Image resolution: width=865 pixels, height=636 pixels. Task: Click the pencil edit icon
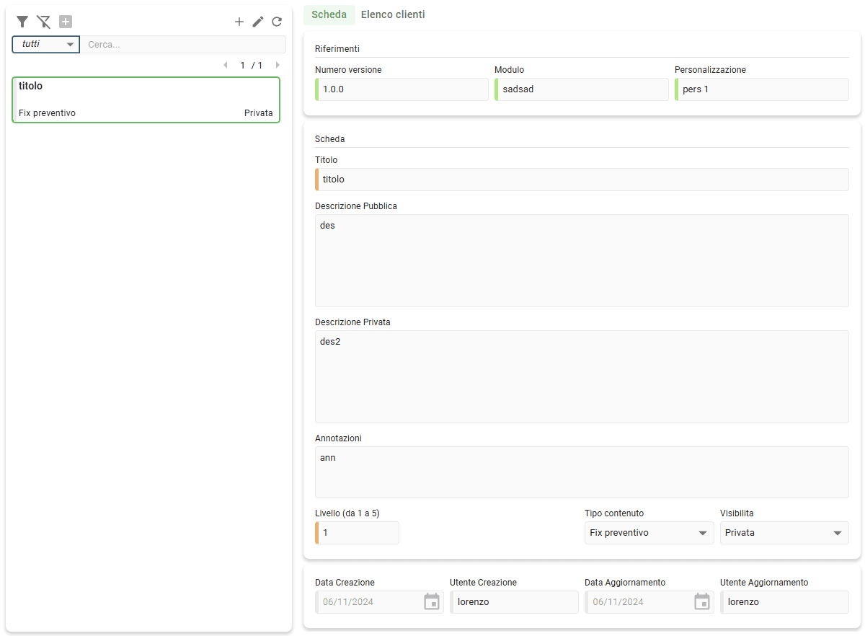(258, 22)
